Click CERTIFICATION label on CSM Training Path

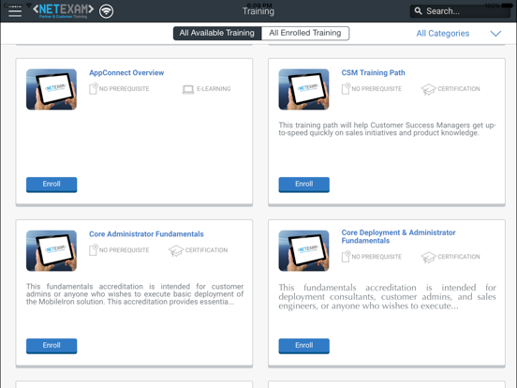[x=459, y=89]
